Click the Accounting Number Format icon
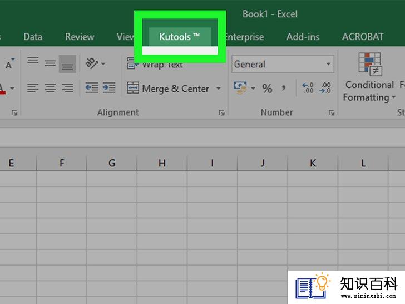This screenshot has width=405, height=304. (240, 88)
